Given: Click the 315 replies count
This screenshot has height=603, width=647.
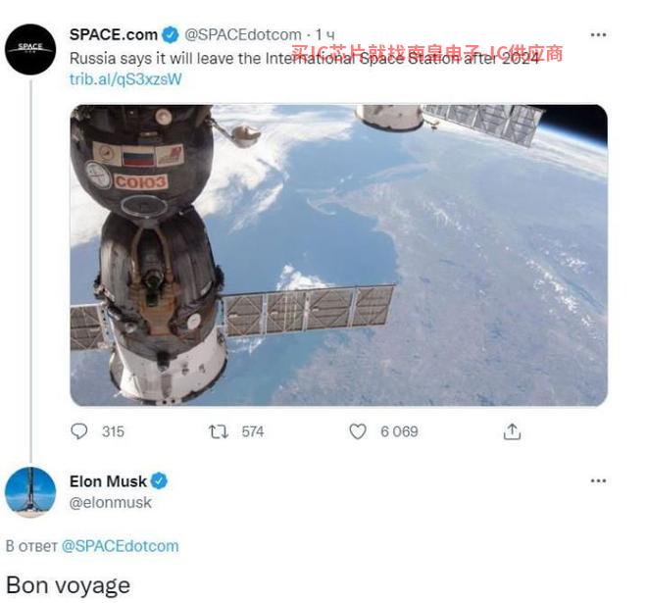Looking at the screenshot, I should 113,431.
